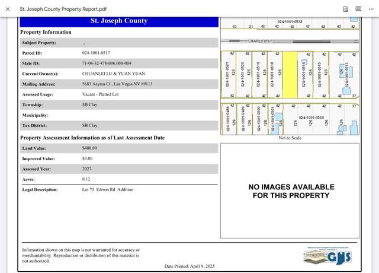
Task: Select legal description Lot 73 Edison Rd Addition
Action: point(108,190)
